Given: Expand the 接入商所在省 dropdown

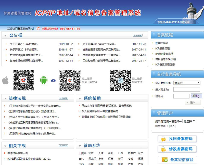Looking at the screenshot, I should 187,83.
